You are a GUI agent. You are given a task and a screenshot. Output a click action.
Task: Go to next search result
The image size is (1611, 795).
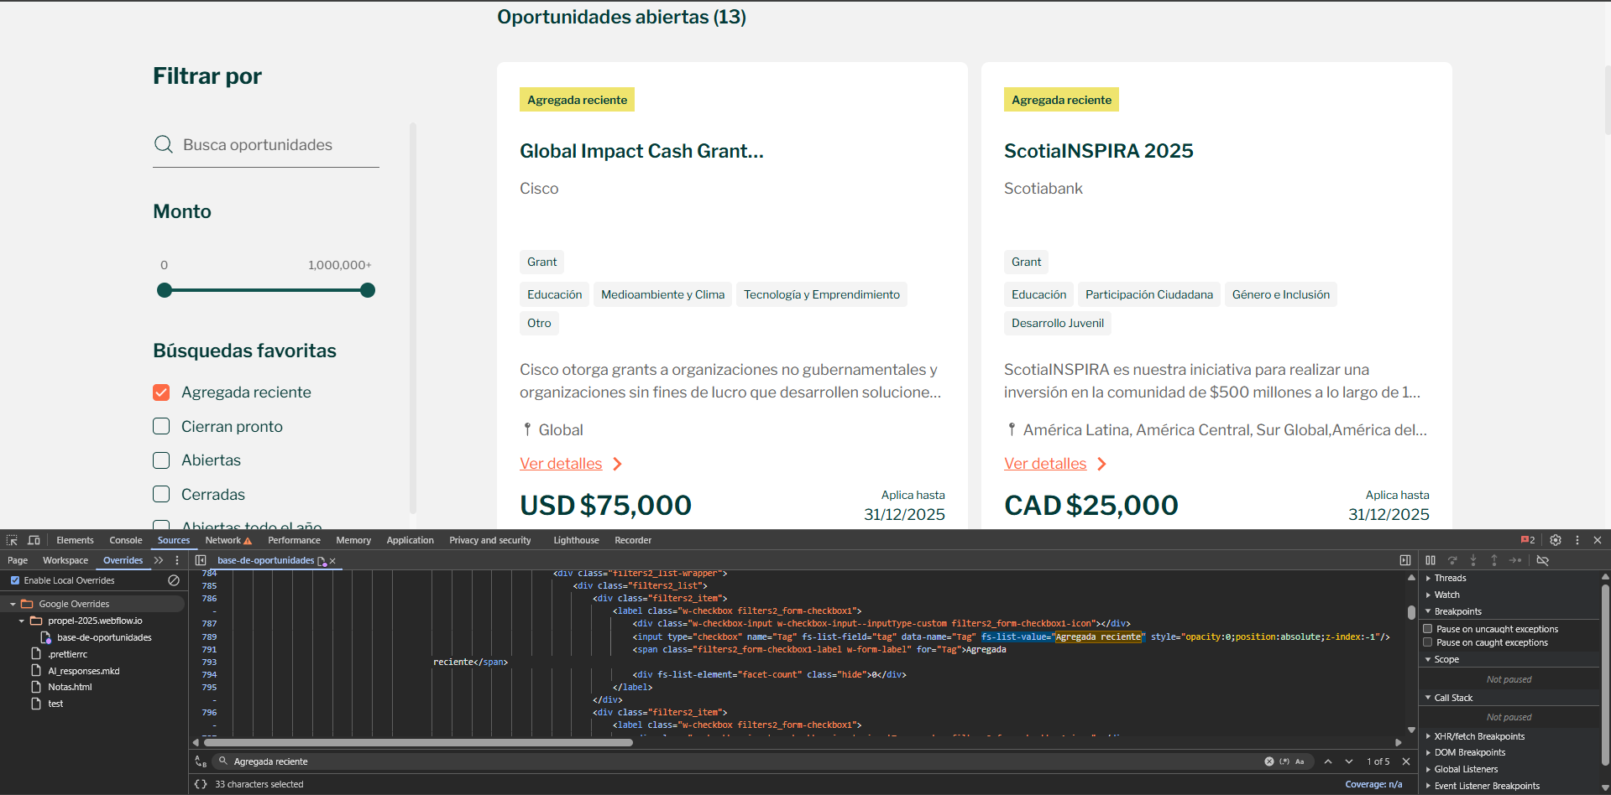coord(1349,761)
